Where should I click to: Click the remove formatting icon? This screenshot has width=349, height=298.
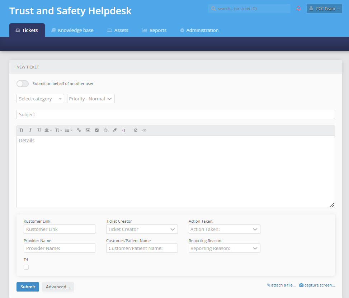pyautogui.click(x=136, y=131)
